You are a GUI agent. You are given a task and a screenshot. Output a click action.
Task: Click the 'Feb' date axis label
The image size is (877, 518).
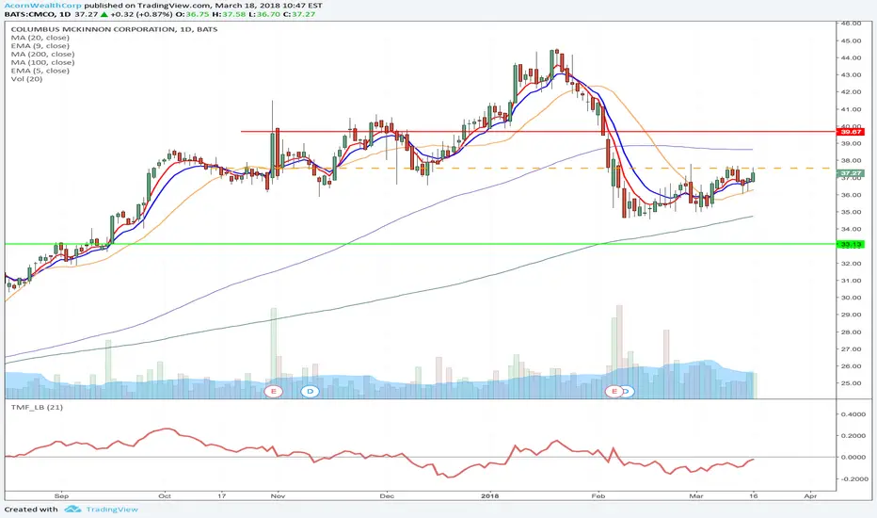pyautogui.click(x=598, y=496)
